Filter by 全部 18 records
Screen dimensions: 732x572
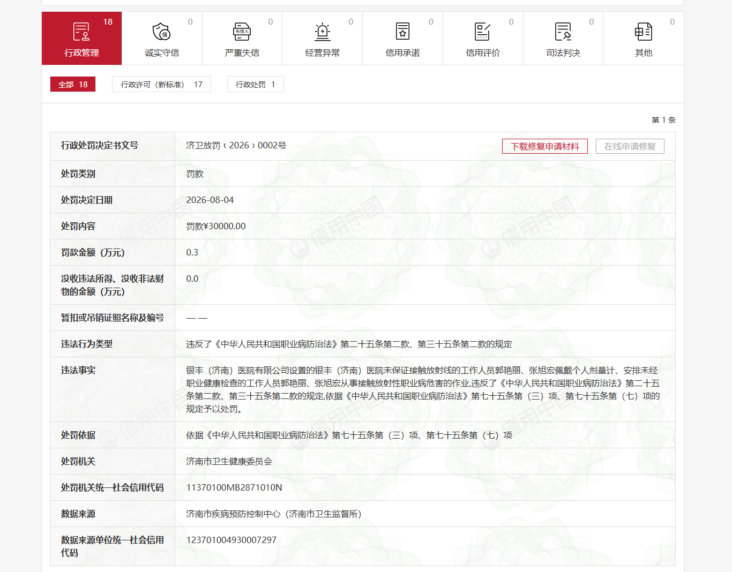[x=73, y=84]
